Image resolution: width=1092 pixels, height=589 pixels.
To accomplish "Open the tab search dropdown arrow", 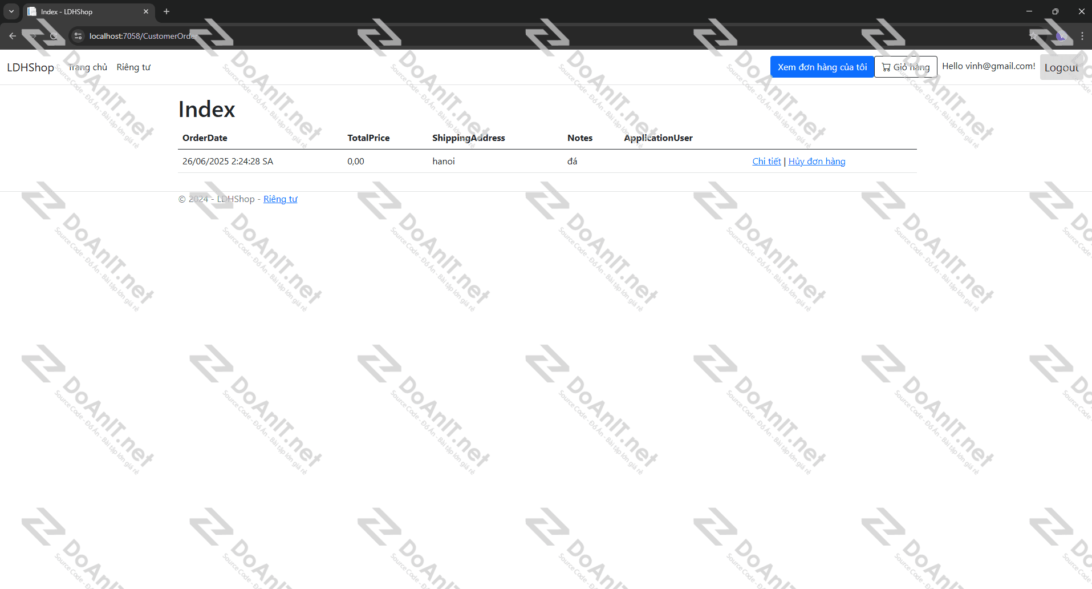I will tap(11, 11).
